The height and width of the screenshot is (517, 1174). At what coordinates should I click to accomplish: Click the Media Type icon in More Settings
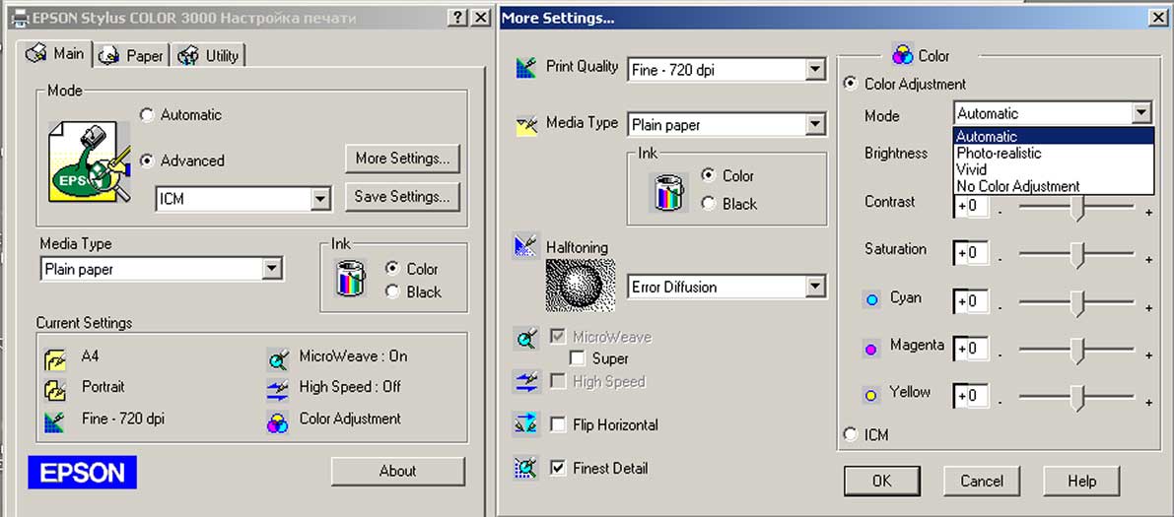527,124
